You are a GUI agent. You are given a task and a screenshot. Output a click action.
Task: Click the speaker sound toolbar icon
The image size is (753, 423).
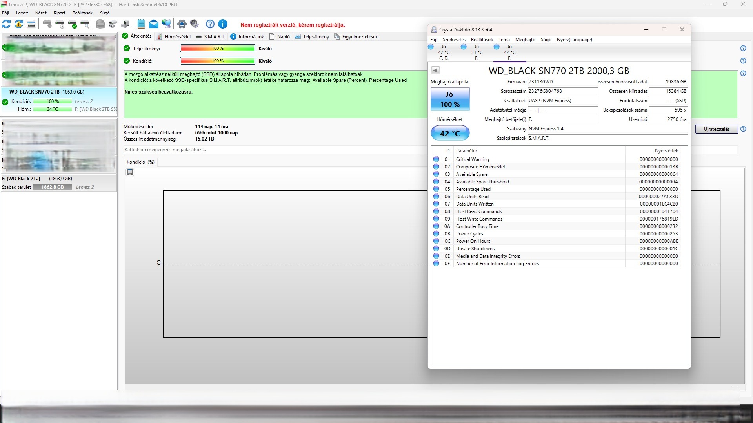tap(194, 24)
